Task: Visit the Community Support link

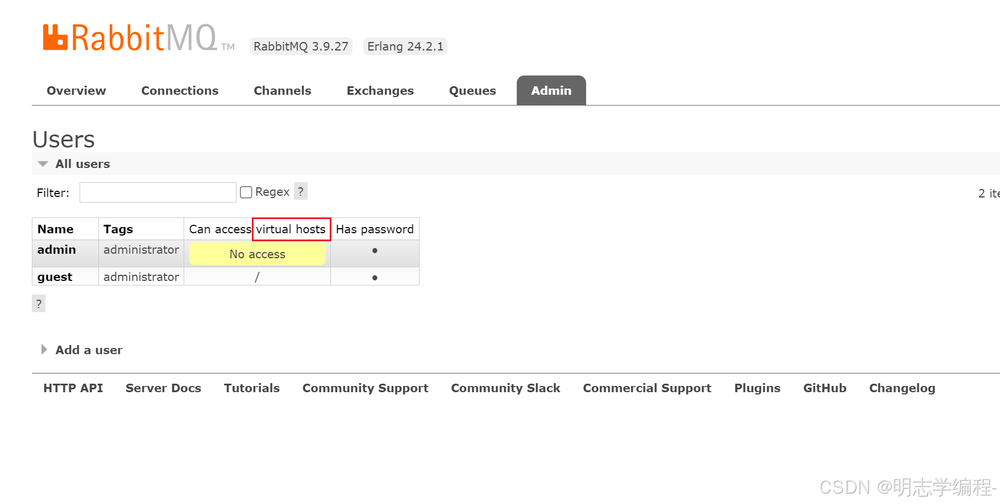Action: (x=366, y=388)
